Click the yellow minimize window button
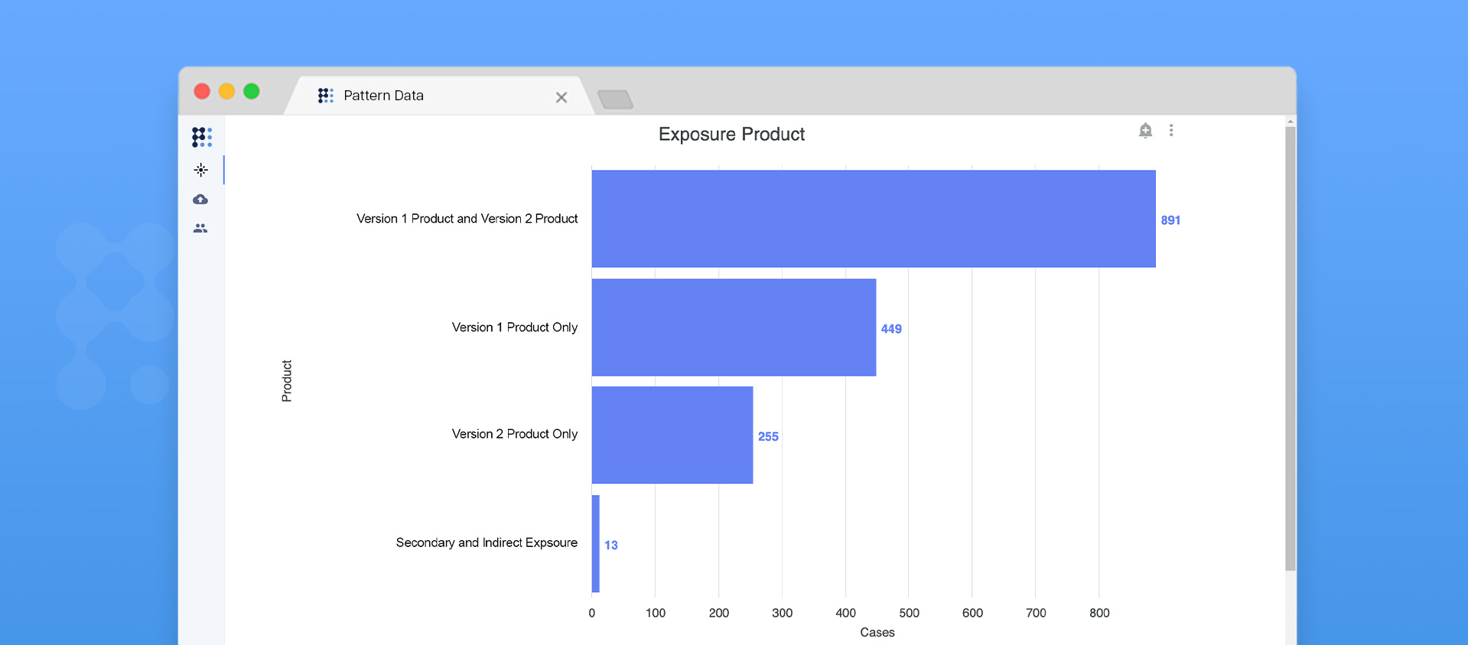The image size is (1468, 645). pyautogui.click(x=226, y=91)
